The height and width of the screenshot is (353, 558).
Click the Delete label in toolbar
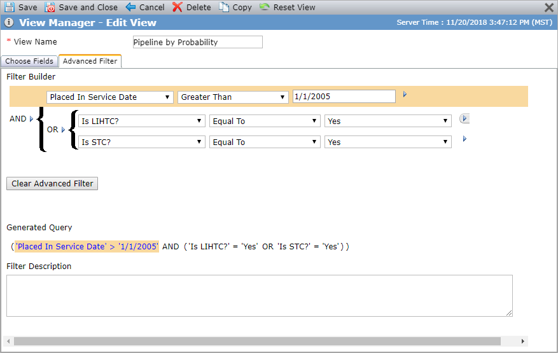(199, 7)
